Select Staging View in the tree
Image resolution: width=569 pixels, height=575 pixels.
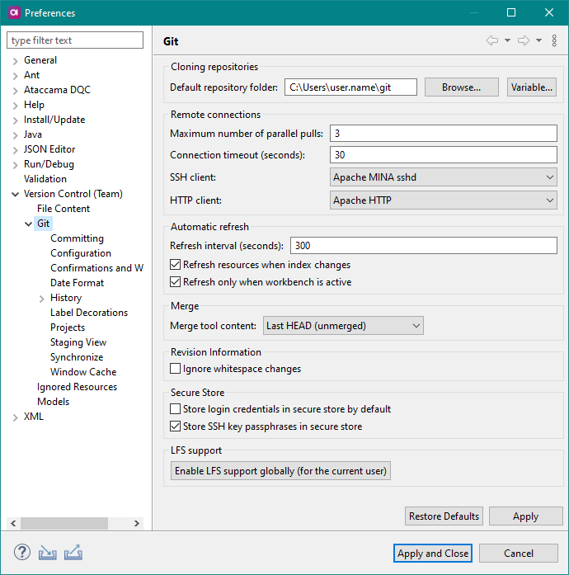coord(78,342)
